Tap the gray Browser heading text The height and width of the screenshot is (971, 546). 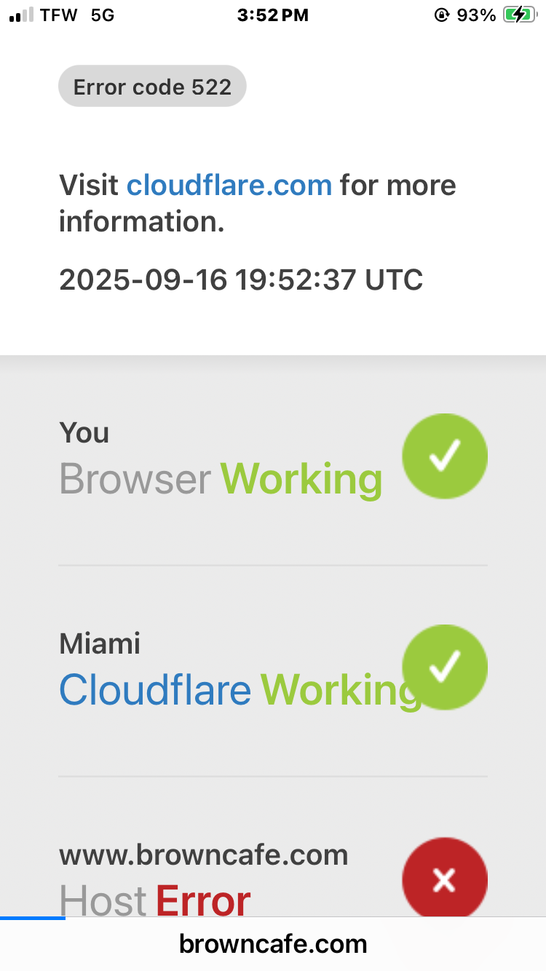click(135, 478)
